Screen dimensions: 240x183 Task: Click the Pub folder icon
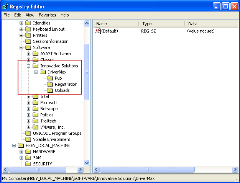tap(50, 78)
